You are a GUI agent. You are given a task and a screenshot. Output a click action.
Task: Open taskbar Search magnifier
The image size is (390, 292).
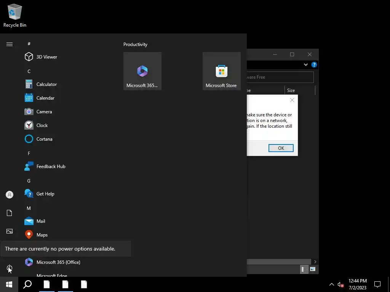[27, 284]
